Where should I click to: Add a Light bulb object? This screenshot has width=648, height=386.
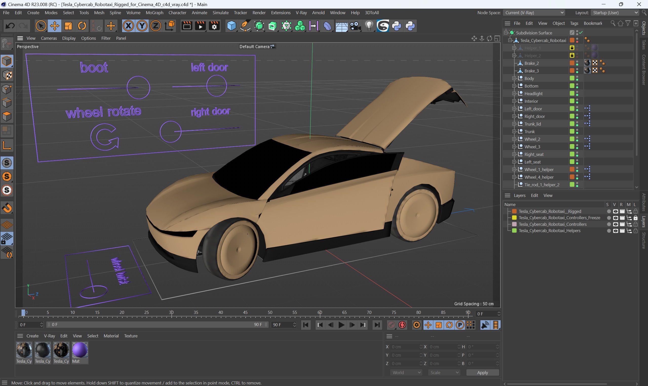pos(369,26)
